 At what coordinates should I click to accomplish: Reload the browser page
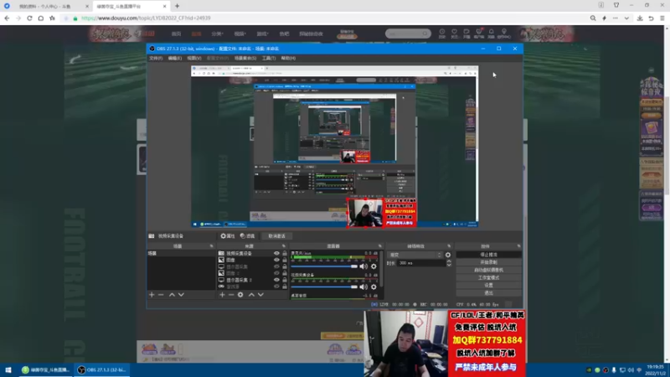click(x=29, y=18)
